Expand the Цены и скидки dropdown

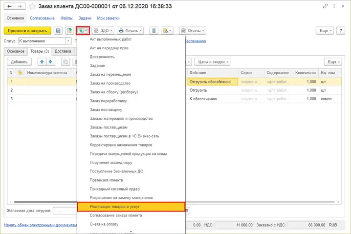[211, 62]
